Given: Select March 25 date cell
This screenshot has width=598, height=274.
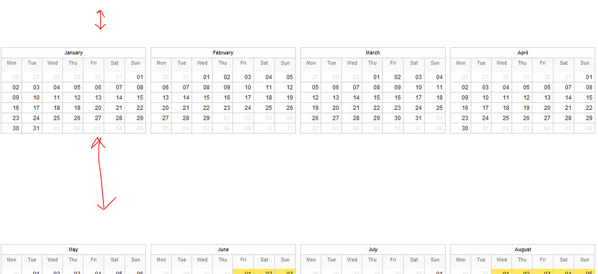Looking at the screenshot, I should coord(434,108).
